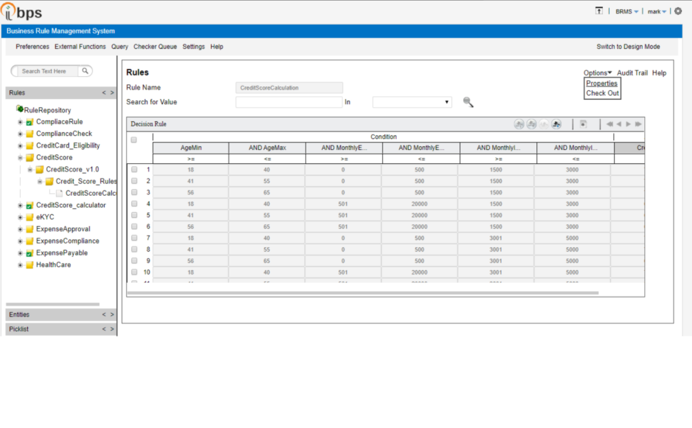Viewport: 692px width, 428px height.
Task: Collapse the CreditScore tree node
Action: 21,158
